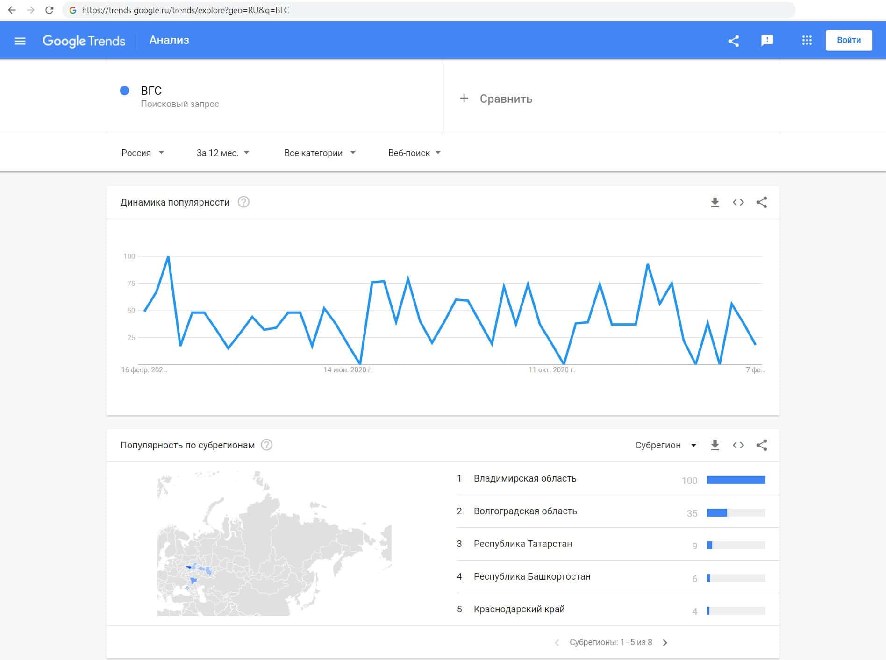Viewport: 886px width, 660px height.
Task: Expand the Россия region dropdown
Action: [x=143, y=153]
